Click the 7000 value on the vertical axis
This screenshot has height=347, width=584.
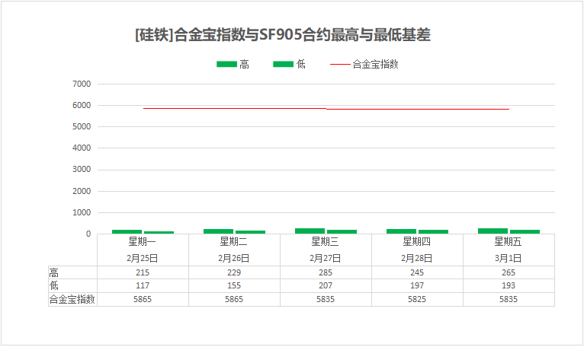tap(81, 84)
